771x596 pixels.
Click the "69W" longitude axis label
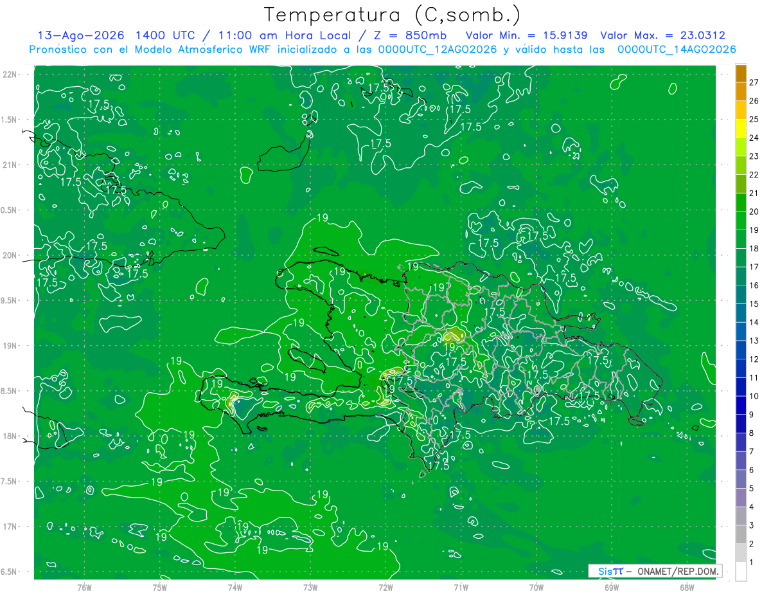[612, 587]
